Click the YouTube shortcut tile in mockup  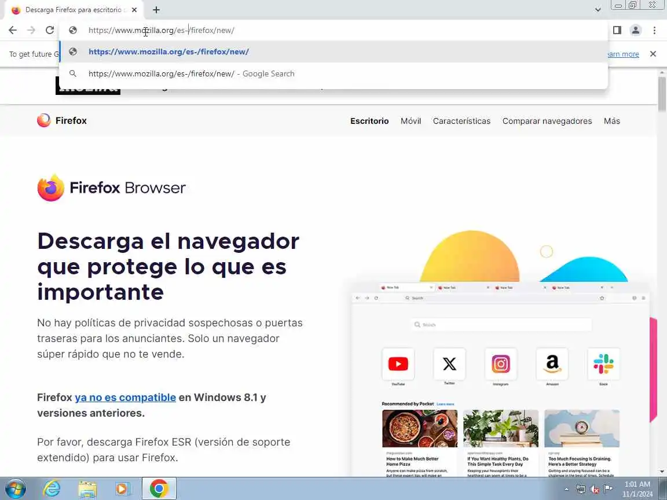pyautogui.click(x=398, y=364)
